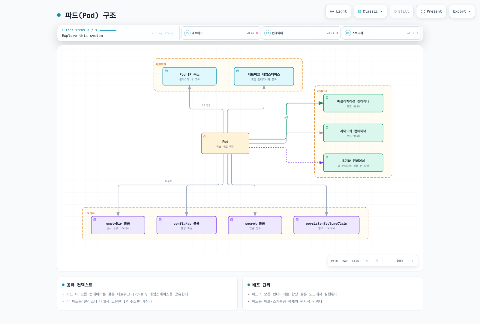Click the window icon on Pod IP 주소 node
The height and width of the screenshot is (324, 480).
tap(166, 71)
